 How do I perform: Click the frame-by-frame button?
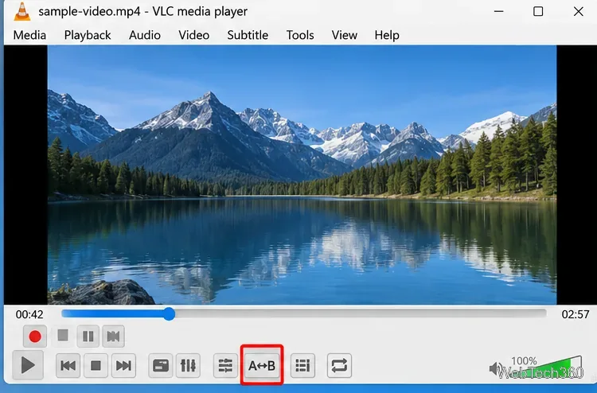point(113,337)
